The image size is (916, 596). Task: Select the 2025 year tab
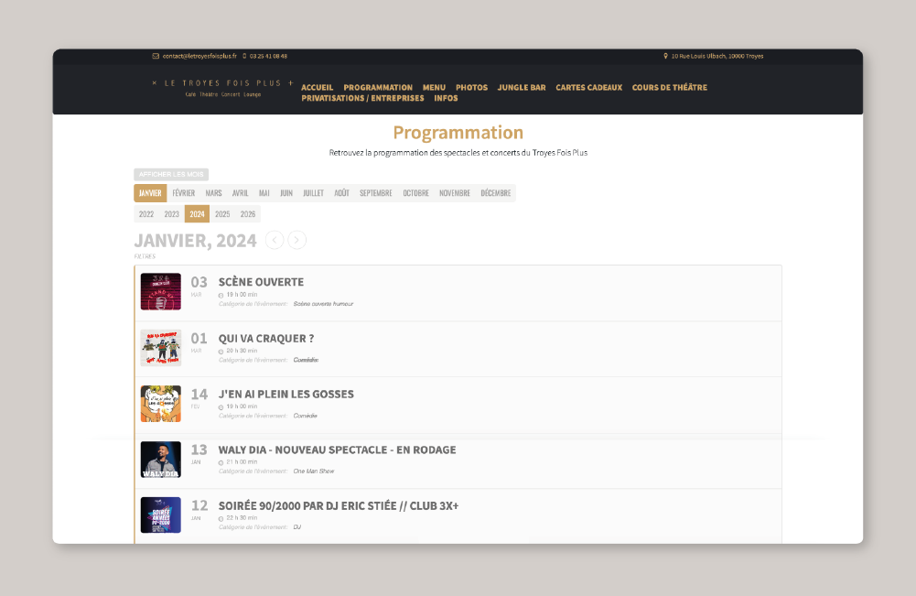[222, 214]
